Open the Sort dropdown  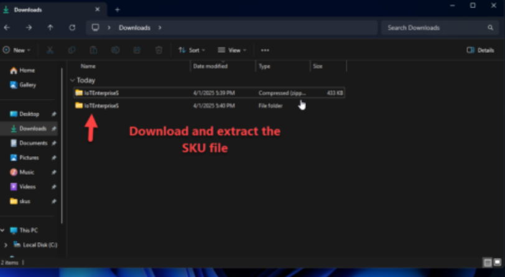click(192, 50)
